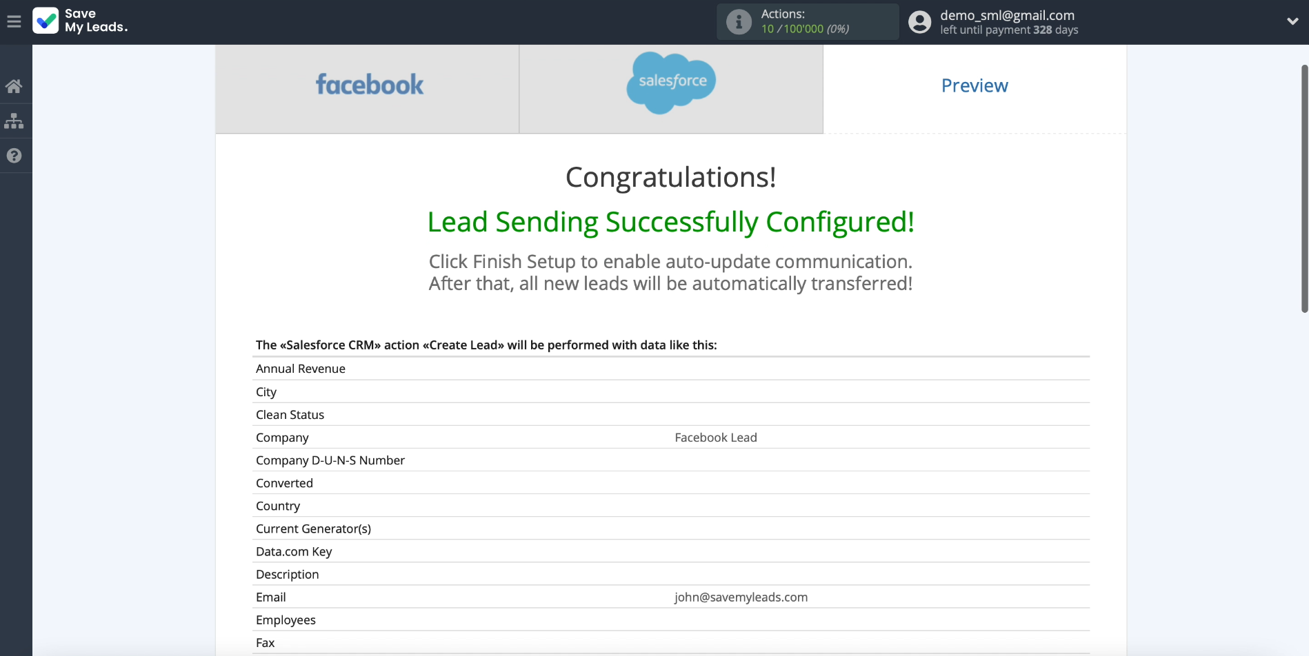The width and height of the screenshot is (1309, 656).
Task: Click the Employees row
Action: [x=671, y=619]
